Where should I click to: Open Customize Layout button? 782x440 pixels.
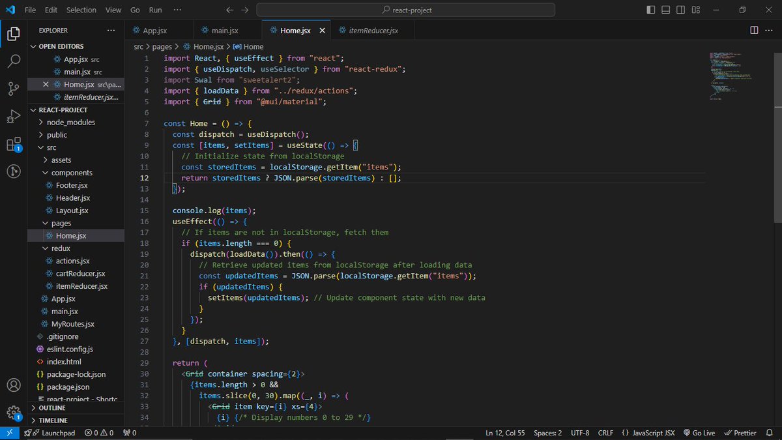coord(696,10)
